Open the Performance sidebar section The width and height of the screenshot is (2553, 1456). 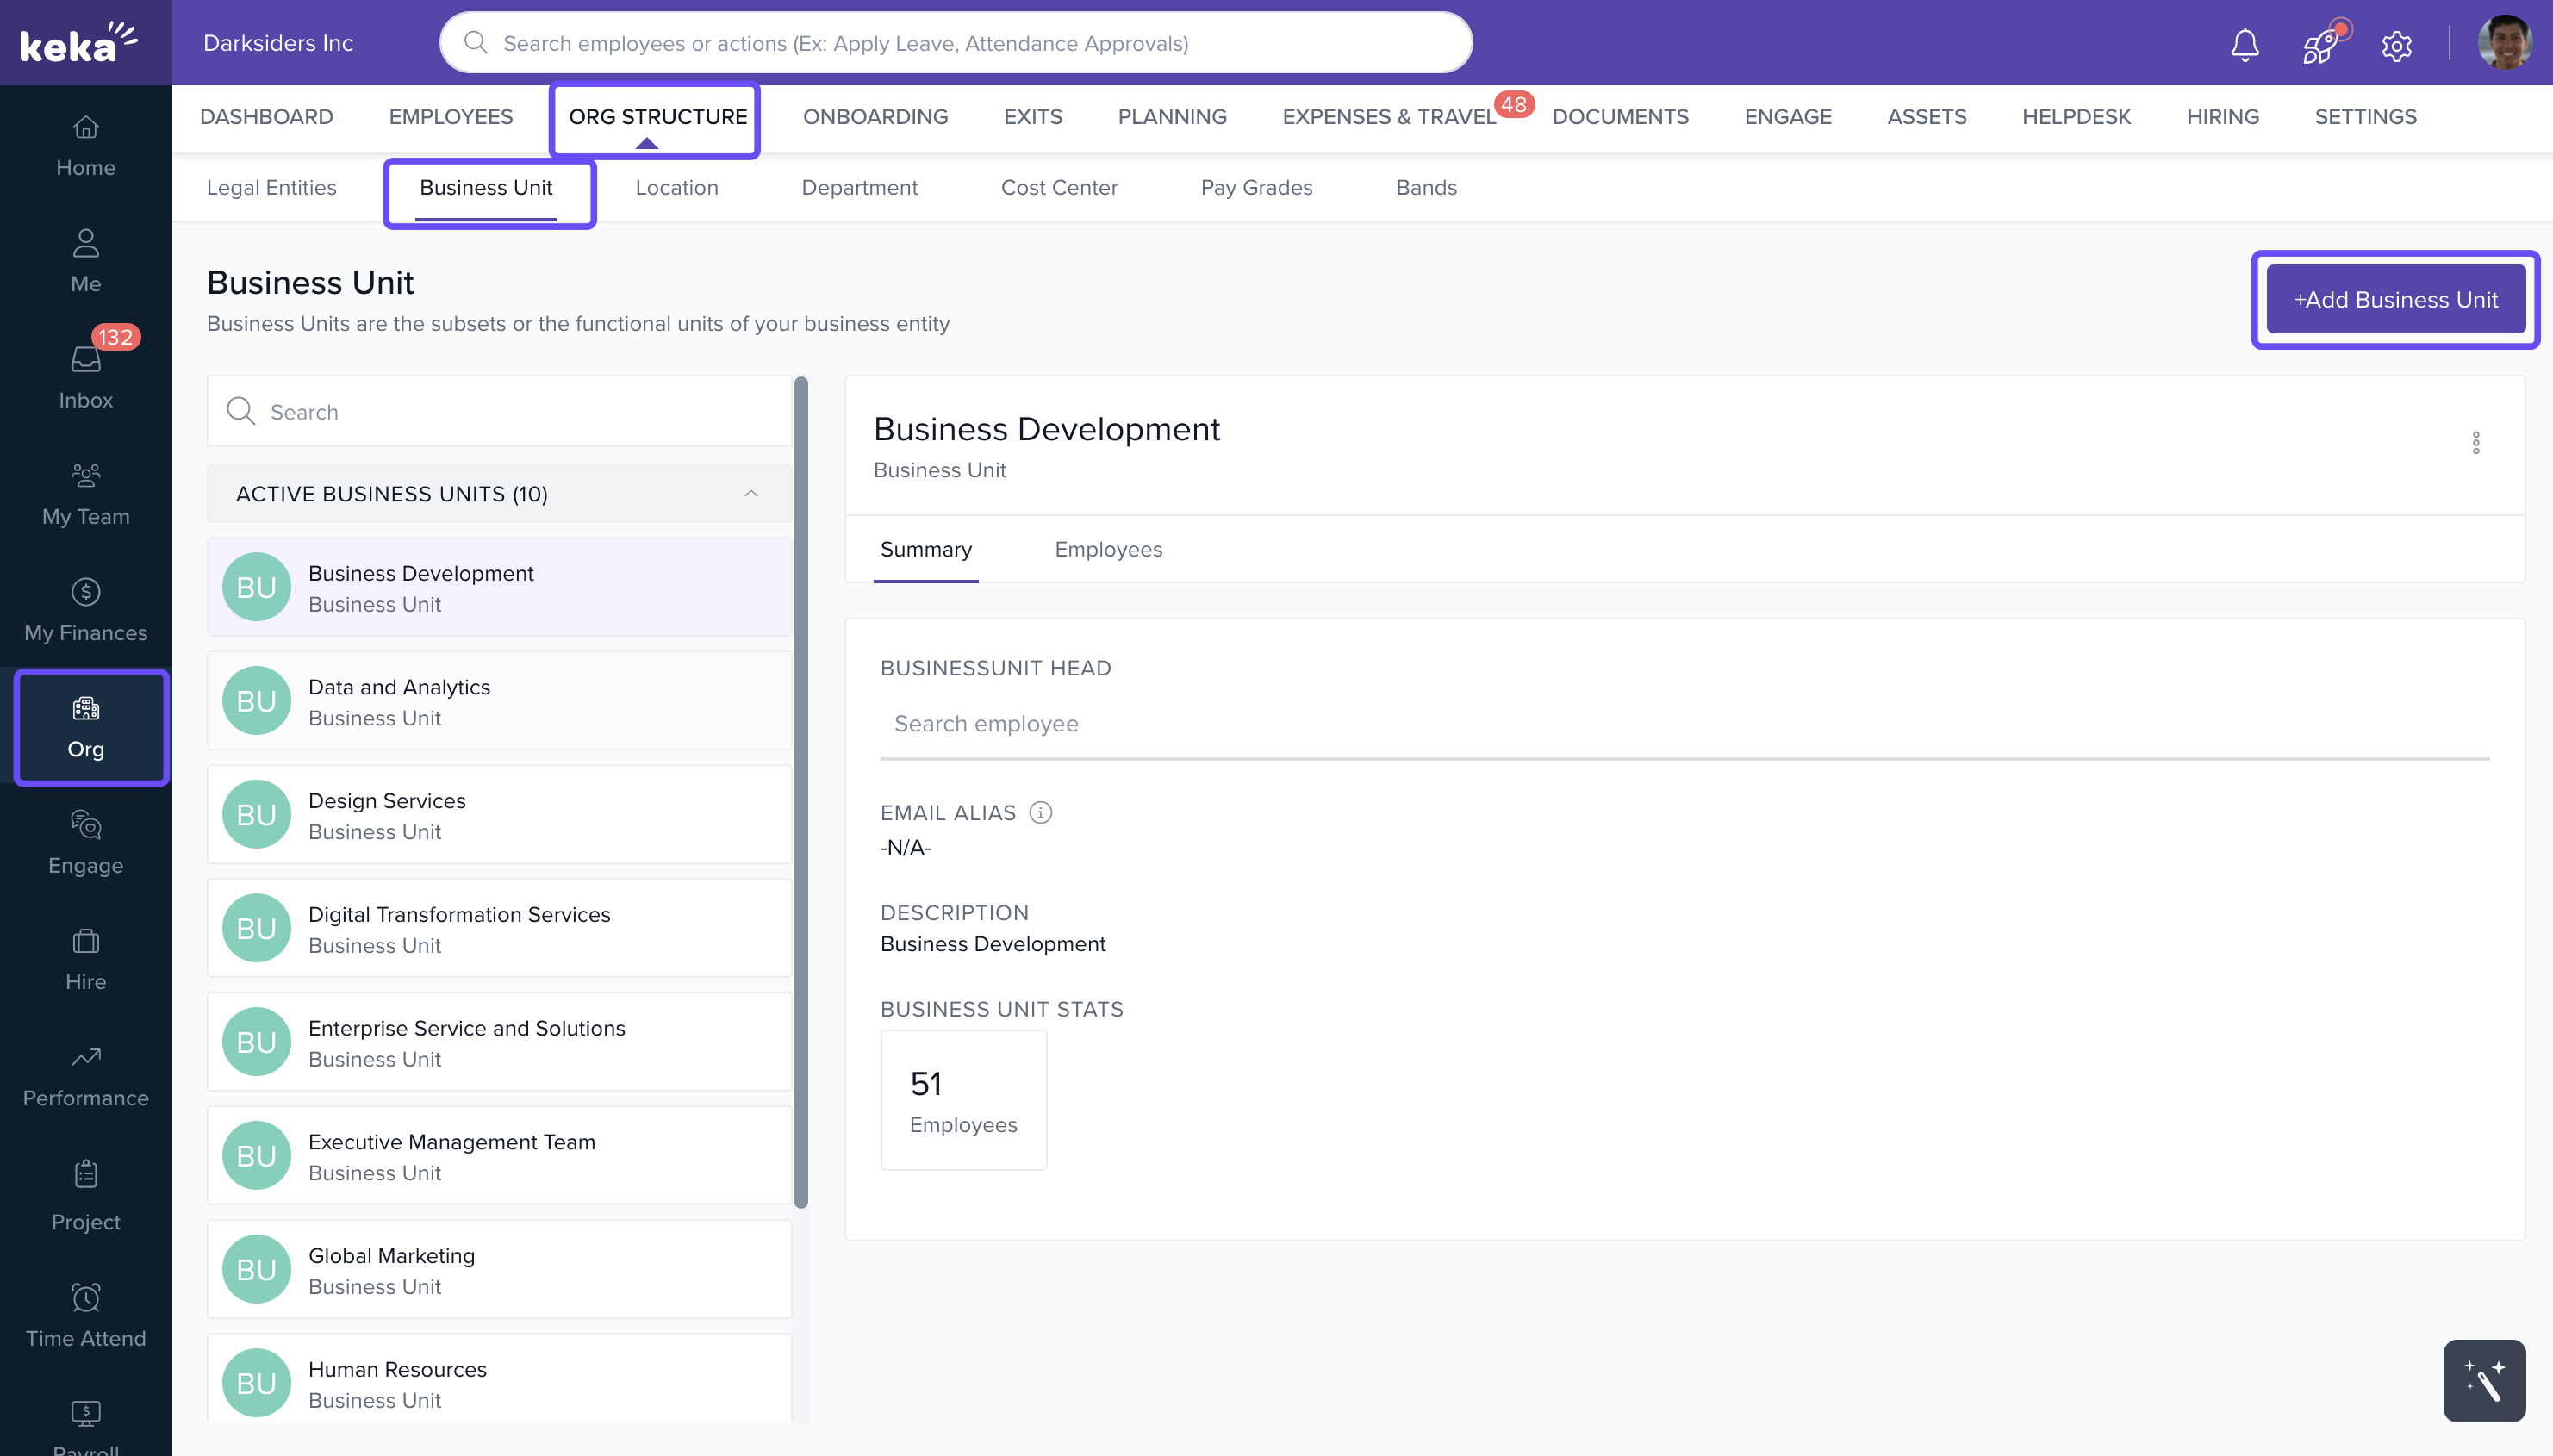[x=86, y=1076]
